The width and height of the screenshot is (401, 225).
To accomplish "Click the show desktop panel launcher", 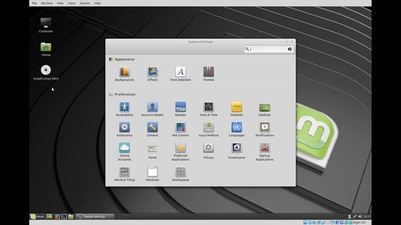I will coord(49,217).
